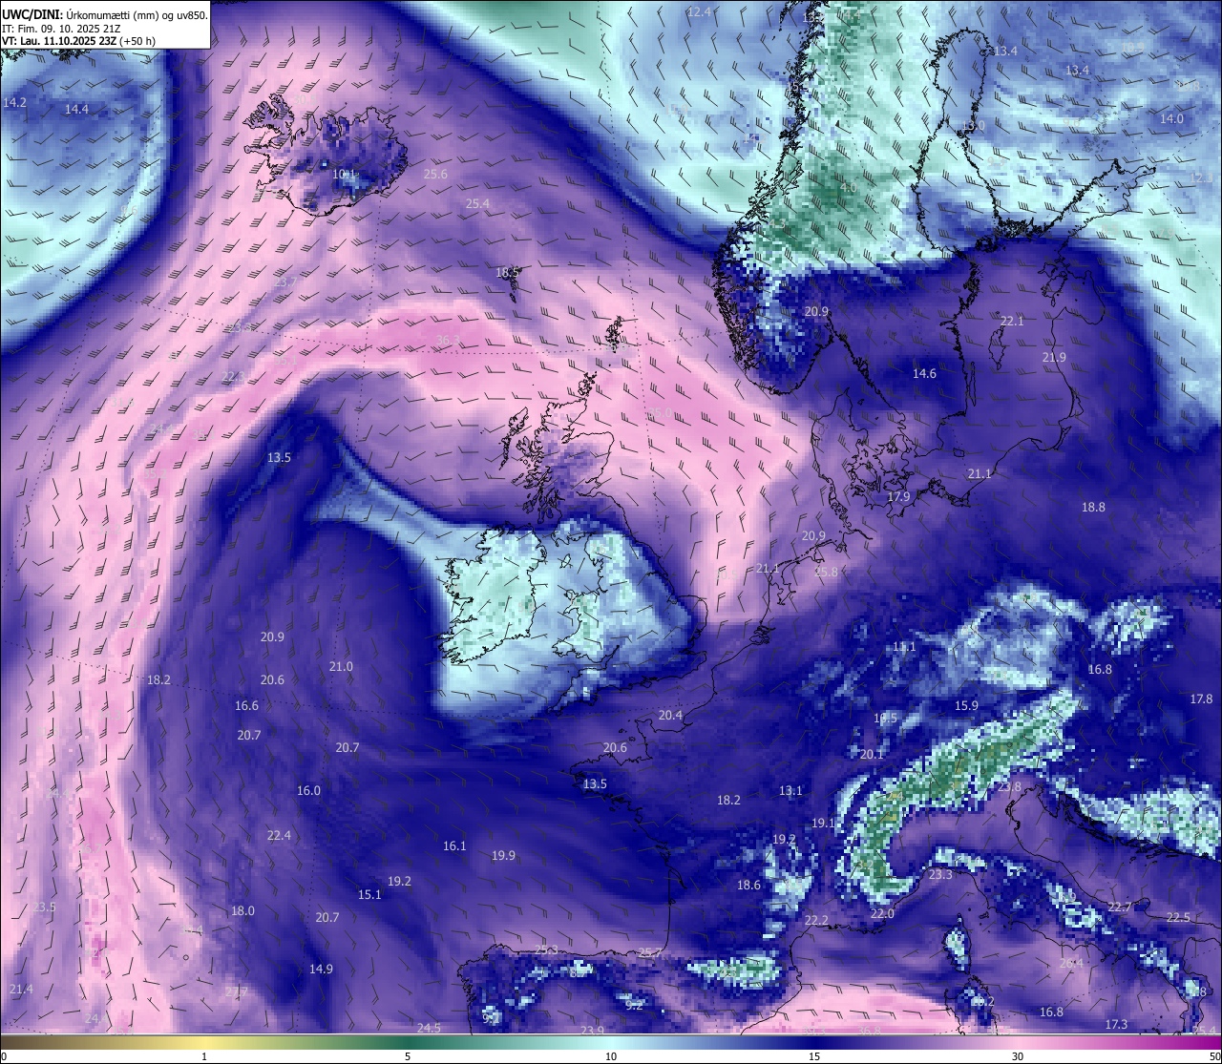Click the 18.6 value over southern France

(x=748, y=886)
